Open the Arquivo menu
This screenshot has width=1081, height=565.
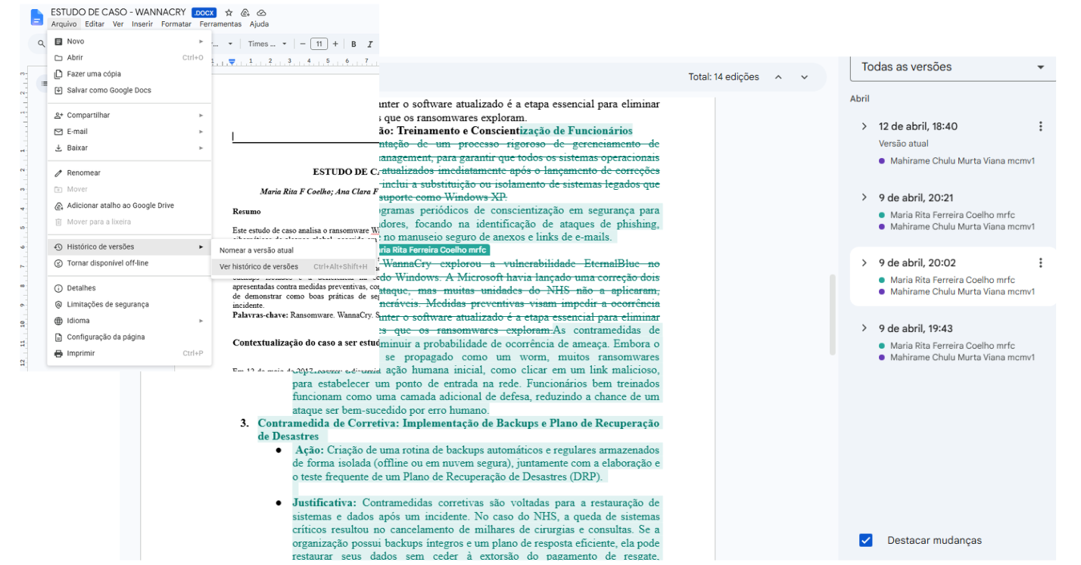tap(64, 24)
